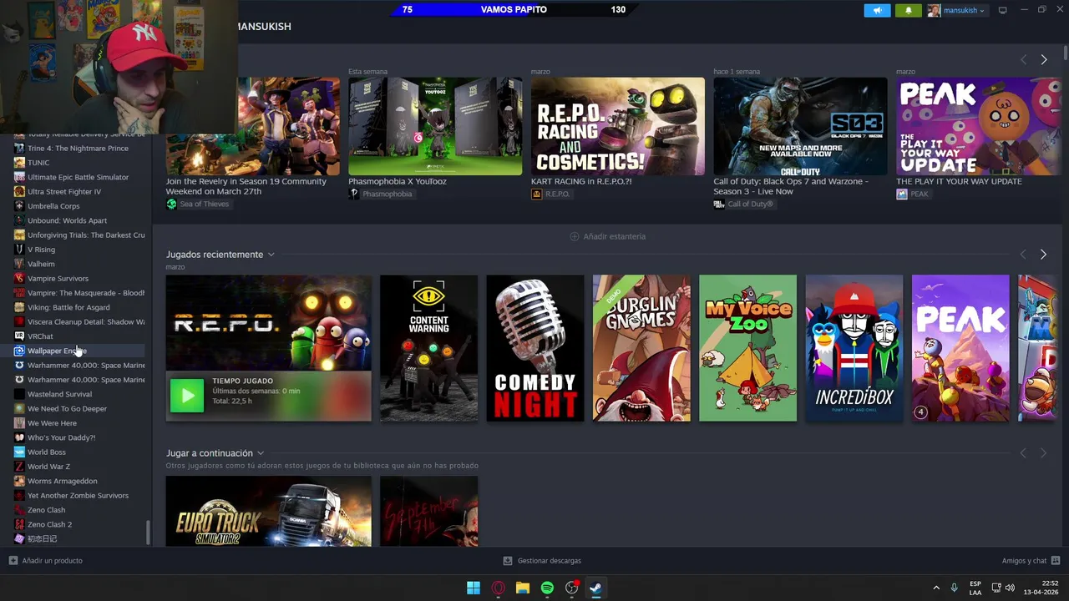Select the World Boss icon in library list
1069x601 pixels.
[x=19, y=452]
